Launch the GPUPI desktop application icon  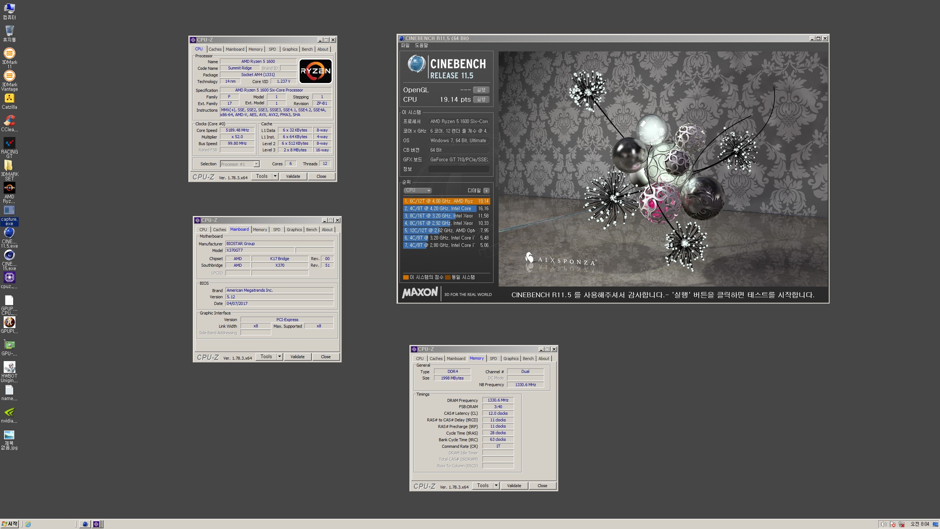pos(9,325)
